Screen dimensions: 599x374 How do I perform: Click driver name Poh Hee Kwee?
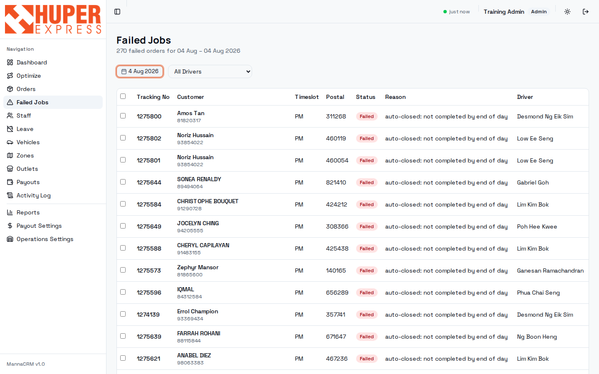pos(537,226)
